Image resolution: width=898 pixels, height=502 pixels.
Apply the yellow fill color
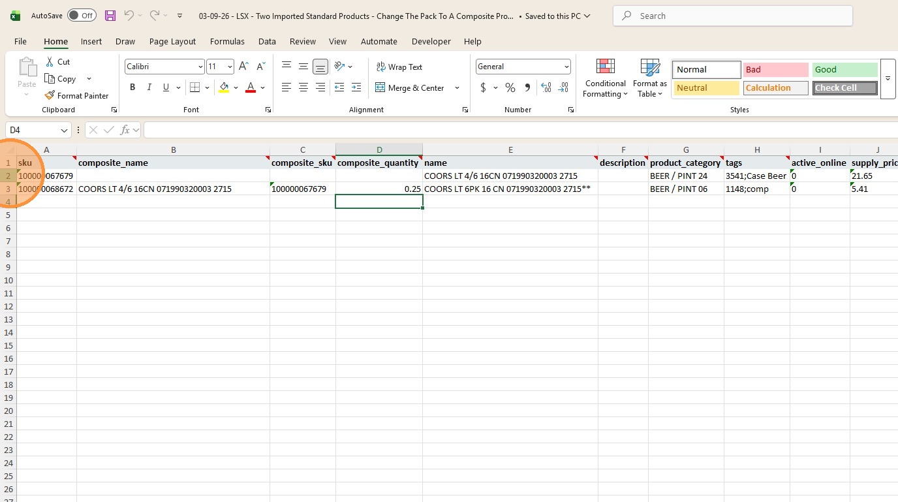(x=224, y=87)
